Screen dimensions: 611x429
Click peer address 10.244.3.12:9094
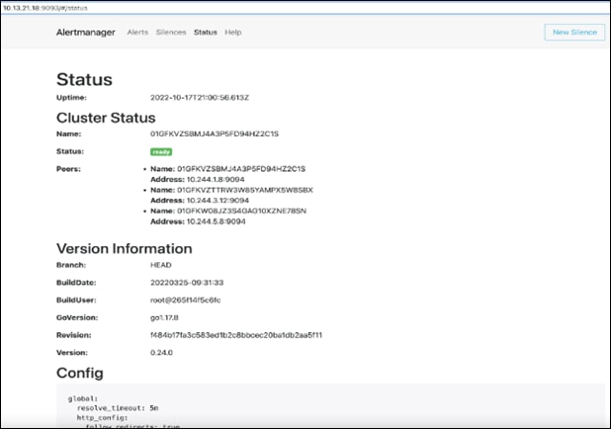pyautogui.click(x=218, y=201)
